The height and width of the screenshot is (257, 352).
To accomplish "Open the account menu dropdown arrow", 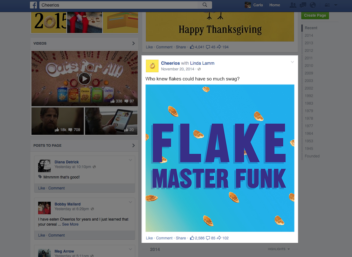I will [x=336, y=5].
